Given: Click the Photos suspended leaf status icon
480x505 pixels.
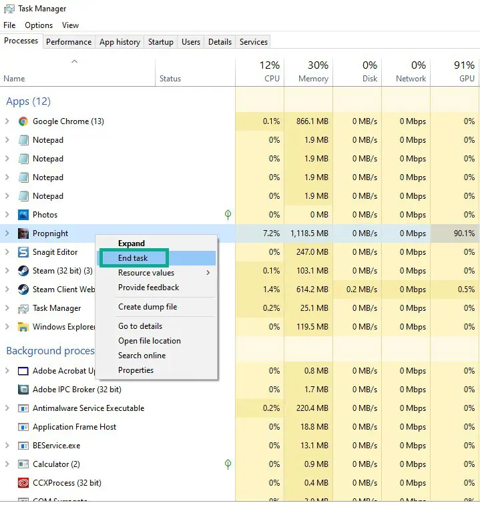Looking at the screenshot, I should pos(228,215).
